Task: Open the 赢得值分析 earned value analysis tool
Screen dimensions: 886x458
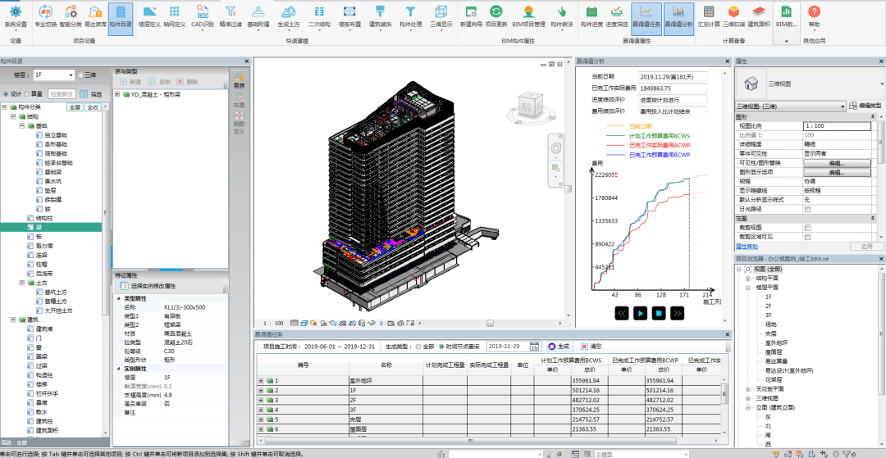Action: (x=678, y=16)
